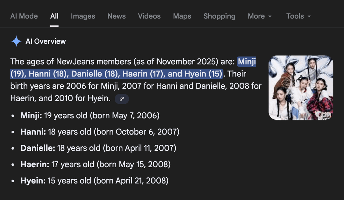Go to the News tab
344x200 pixels.
pyautogui.click(x=117, y=16)
